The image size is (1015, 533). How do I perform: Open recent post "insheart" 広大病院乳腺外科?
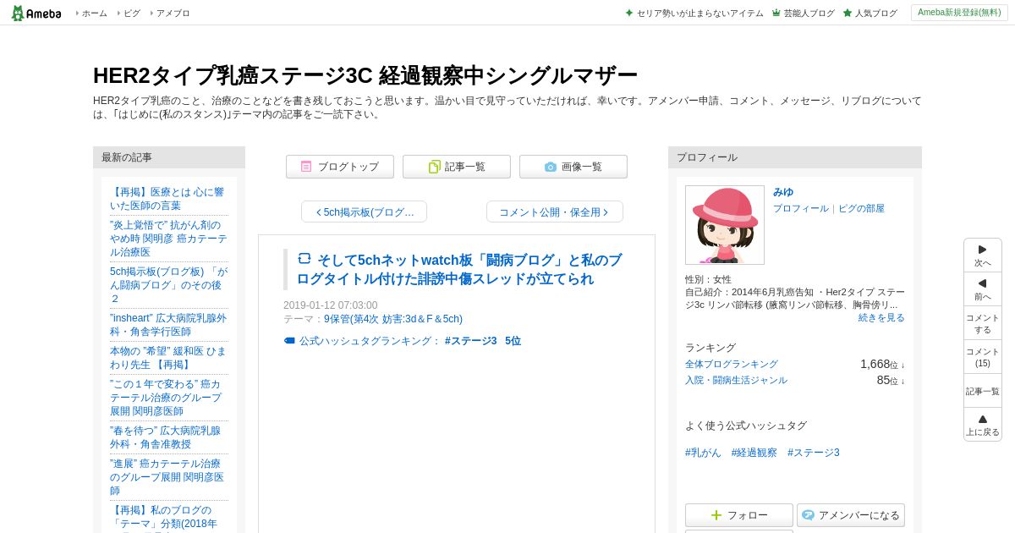coord(168,325)
